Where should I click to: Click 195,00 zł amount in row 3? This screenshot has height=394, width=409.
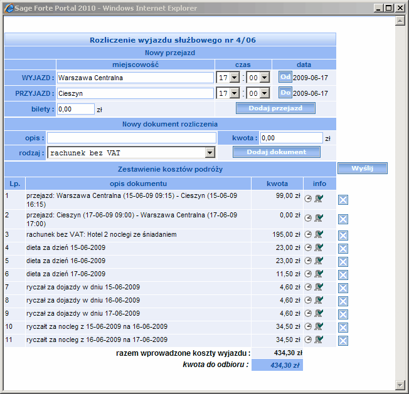pos(286,234)
